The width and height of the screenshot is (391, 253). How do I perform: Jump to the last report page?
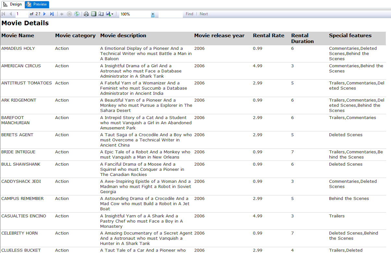[x=52, y=14]
